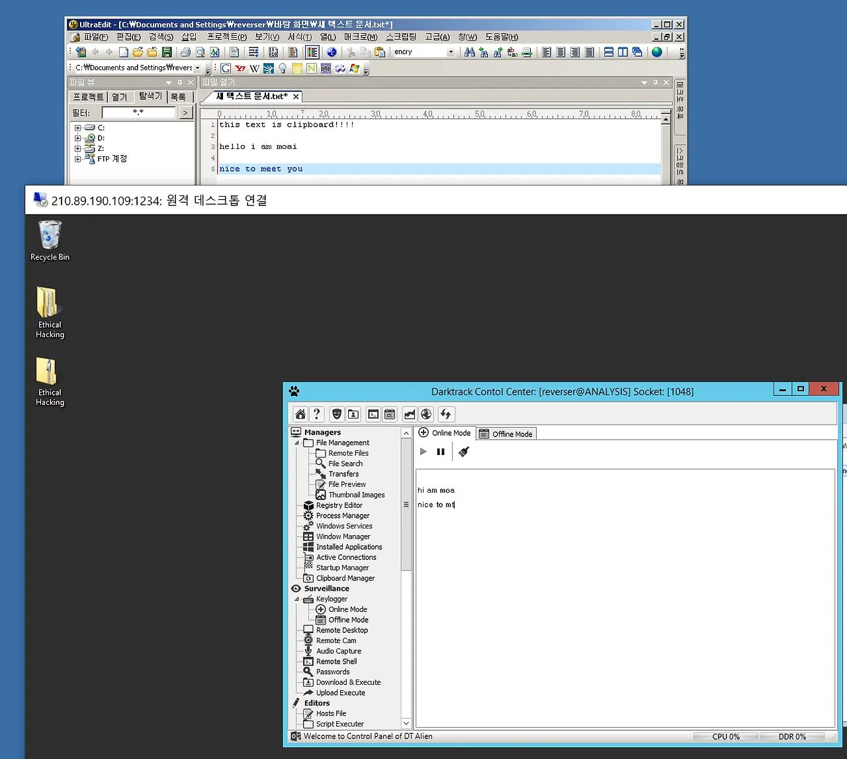Click the UltraEdit print icon
847x759 pixels.
186,52
